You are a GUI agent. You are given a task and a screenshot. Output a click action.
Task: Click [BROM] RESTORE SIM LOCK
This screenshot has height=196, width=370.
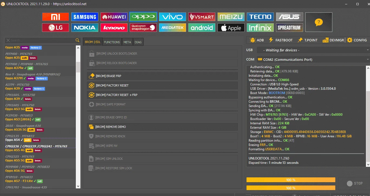(162, 168)
